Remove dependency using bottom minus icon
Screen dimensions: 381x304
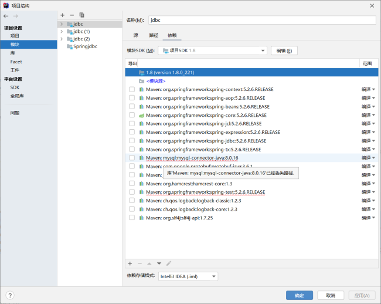140,264
